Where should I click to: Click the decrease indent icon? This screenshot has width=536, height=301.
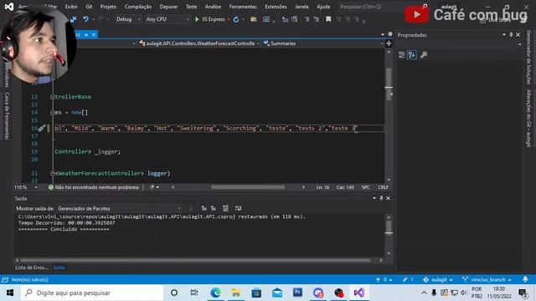pyautogui.click(x=307, y=19)
